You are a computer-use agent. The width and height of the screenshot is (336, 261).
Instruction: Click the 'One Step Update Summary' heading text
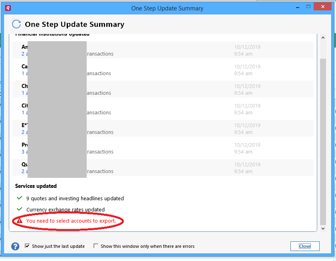coord(75,24)
